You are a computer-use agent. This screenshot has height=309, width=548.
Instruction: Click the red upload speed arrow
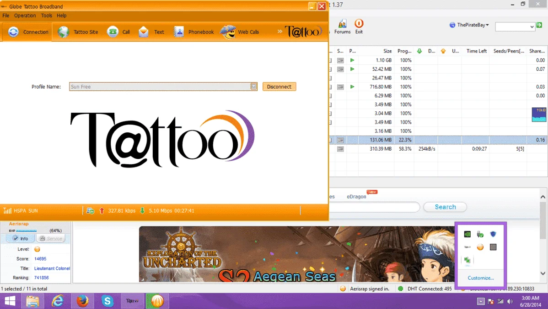pos(102,211)
